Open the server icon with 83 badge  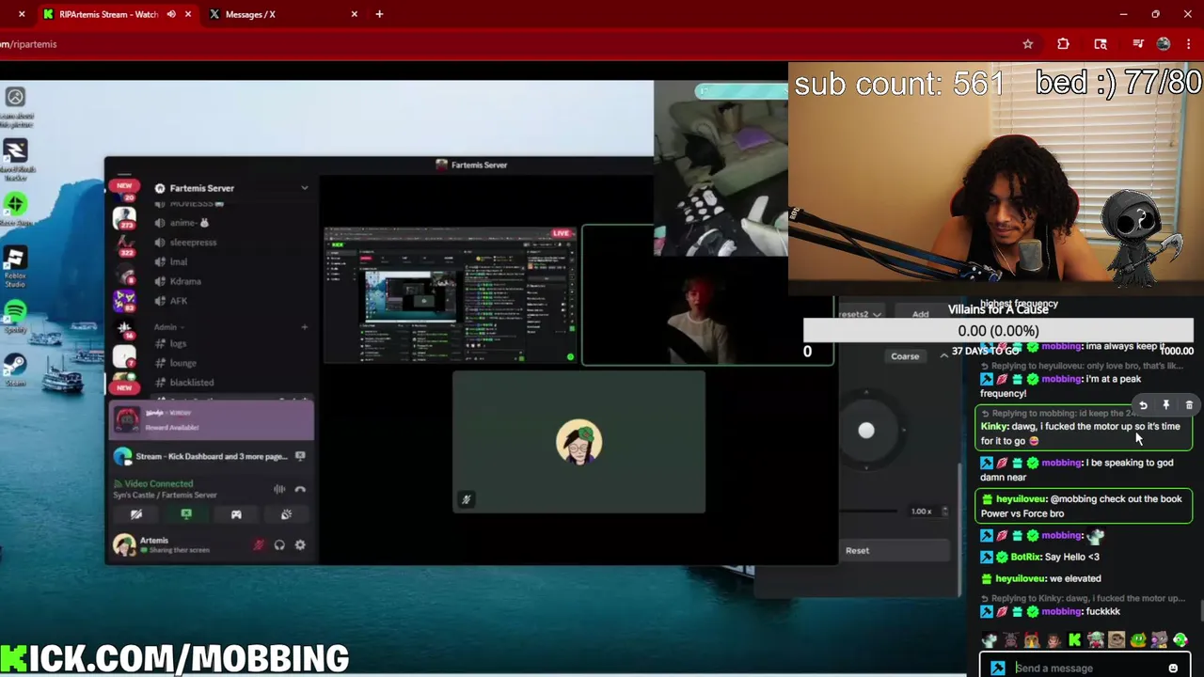point(124,301)
